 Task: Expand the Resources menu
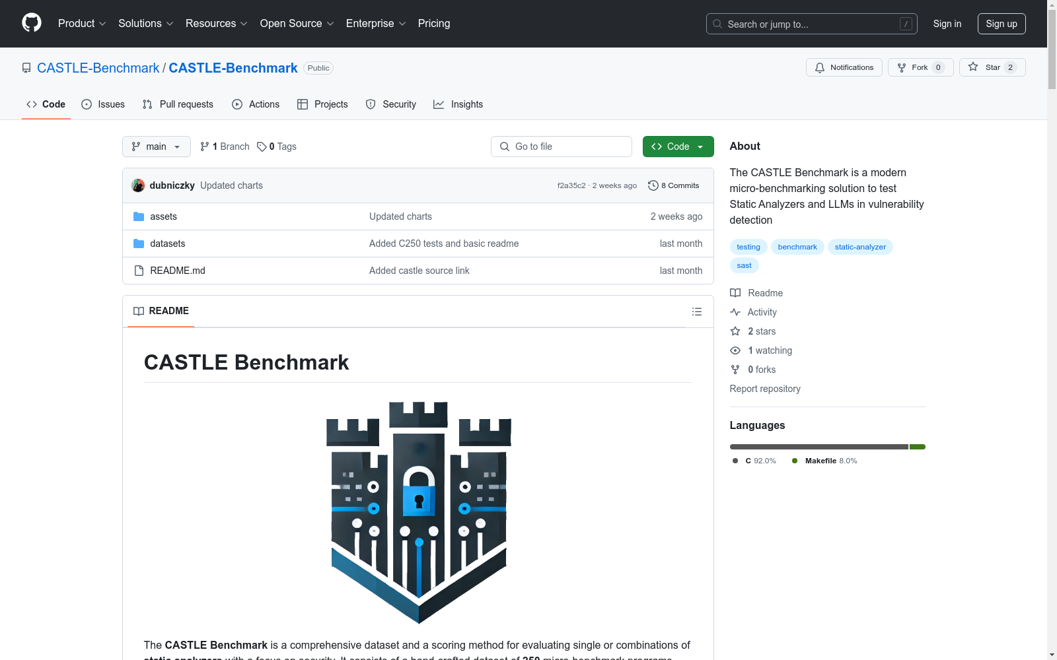pyautogui.click(x=217, y=24)
